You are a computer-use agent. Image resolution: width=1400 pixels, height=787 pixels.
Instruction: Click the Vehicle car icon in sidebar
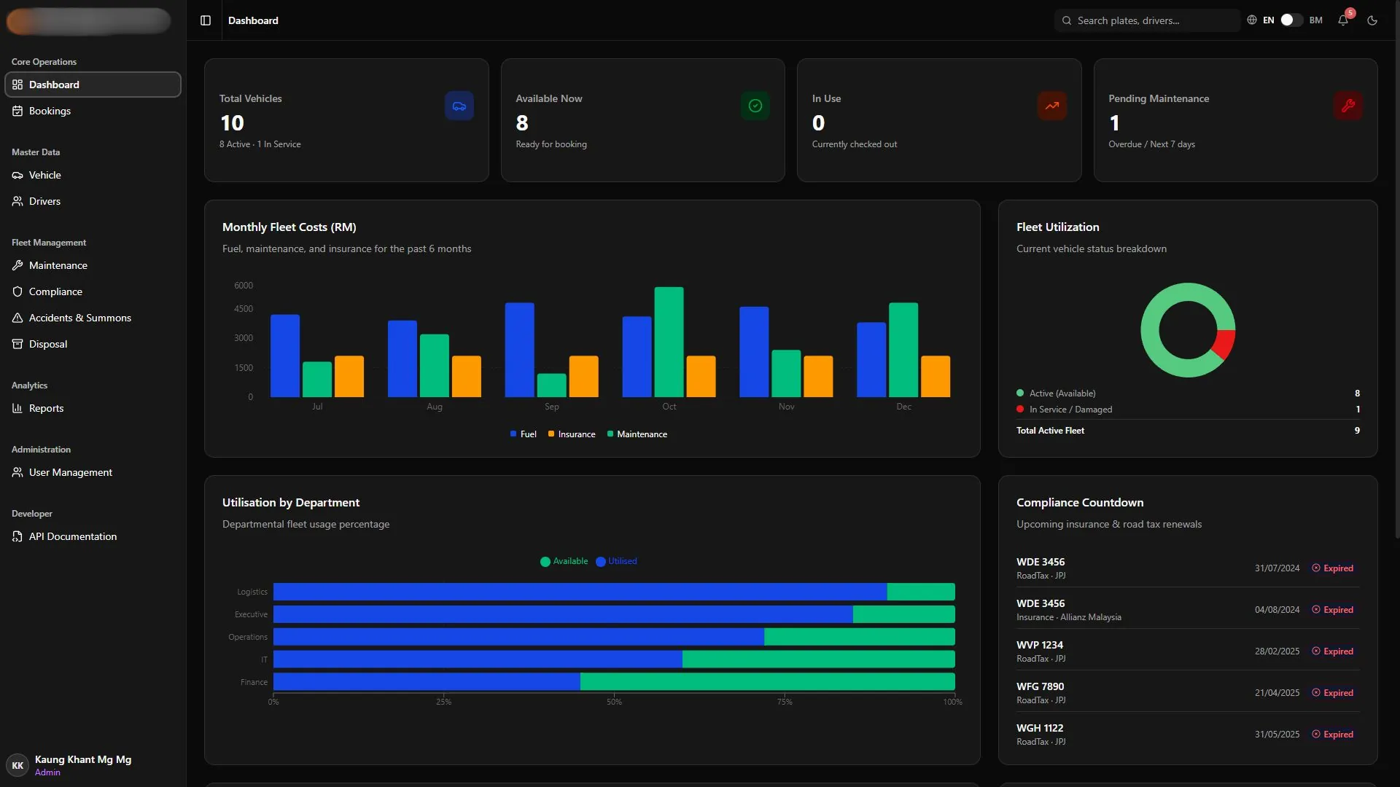pyautogui.click(x=17, y=175)
